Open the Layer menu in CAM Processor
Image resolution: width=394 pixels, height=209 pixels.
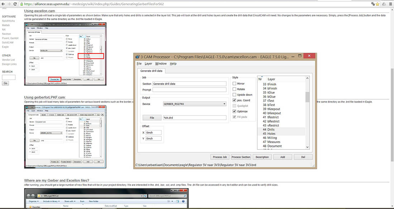coord(148,63)
